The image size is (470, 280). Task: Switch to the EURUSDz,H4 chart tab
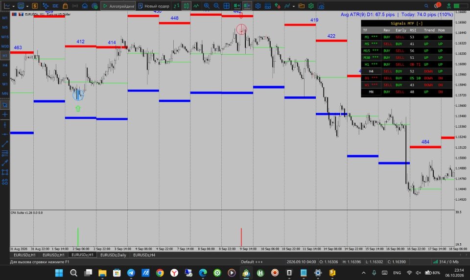(x=144, y=255)
